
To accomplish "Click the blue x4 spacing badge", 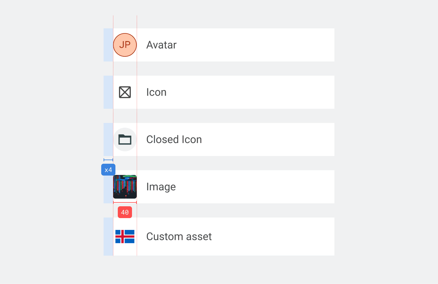I will coord(108,170).
